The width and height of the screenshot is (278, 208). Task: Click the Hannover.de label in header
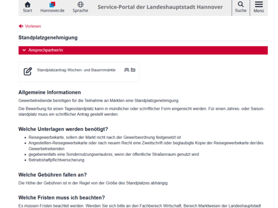52,11
